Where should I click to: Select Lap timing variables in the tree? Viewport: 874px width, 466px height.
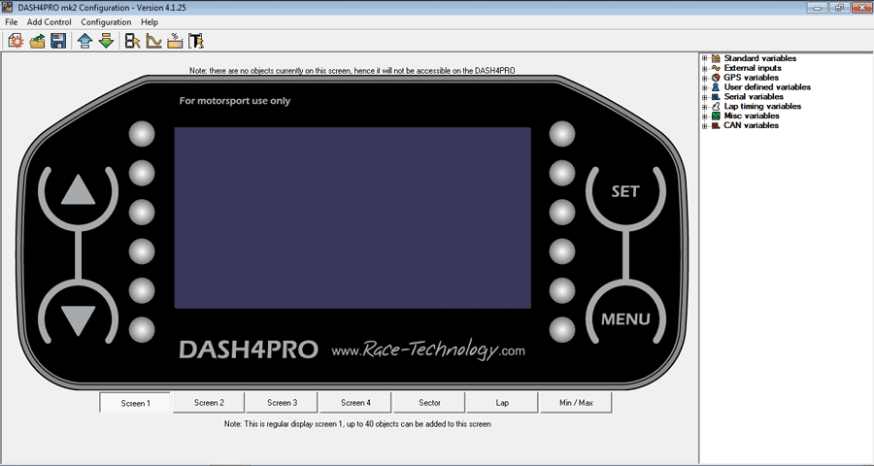(762, 106)
